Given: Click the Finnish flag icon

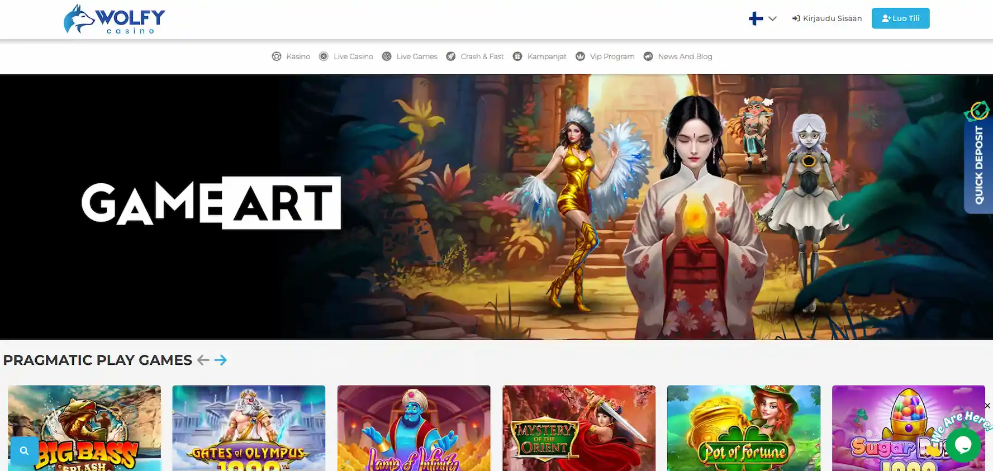Looking at the screenshot, I should pyautogui.click(x=756, y=18).
